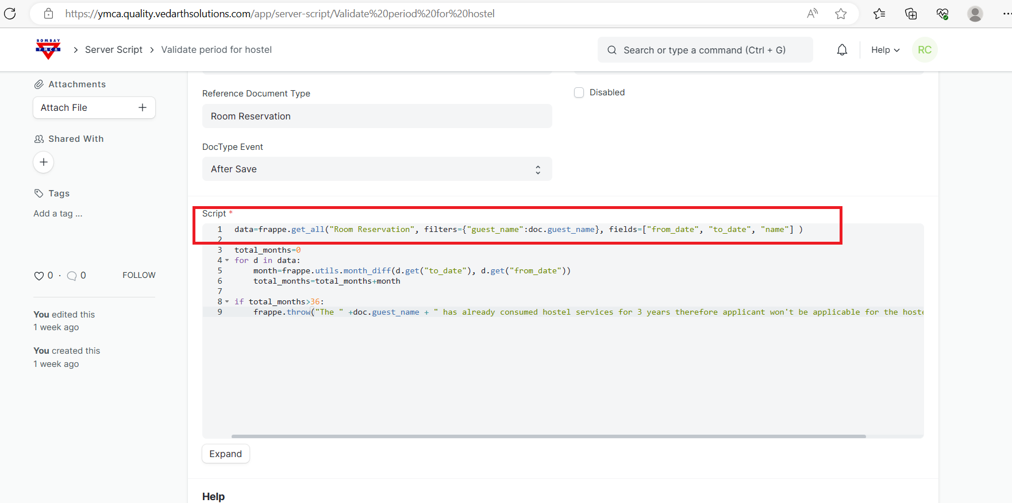This screenshot has width=1012, height=503.
Task: Click the comment bubble icon
Action: [x=72, y=276]
